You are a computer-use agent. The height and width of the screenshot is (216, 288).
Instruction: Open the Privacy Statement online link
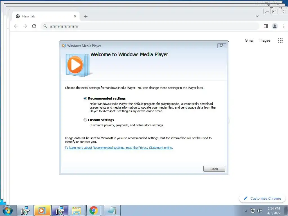point(119,148)
